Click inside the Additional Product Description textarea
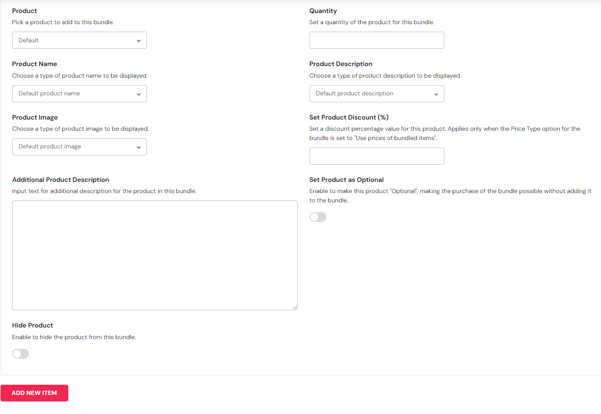 (155, 255)
